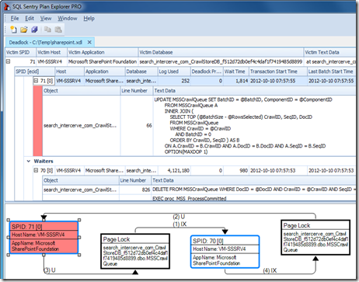Click the SQL Sentry Plan Explorer app icon
Screen dimensions: 359x282
(7, 6)
